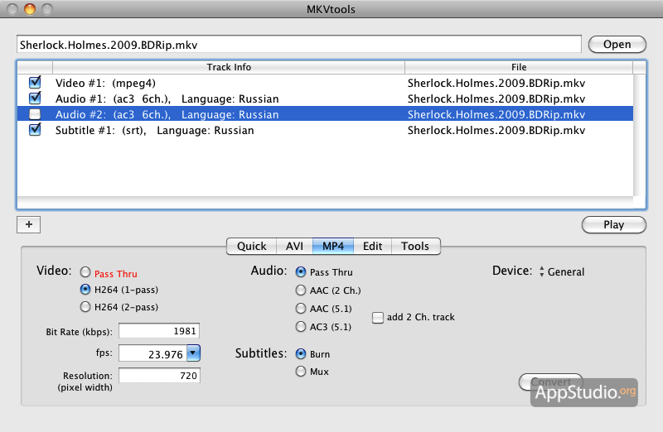663x432 pixels.
Task: Click the File column header
Action: pyautogui.click(x=519, y=67)
